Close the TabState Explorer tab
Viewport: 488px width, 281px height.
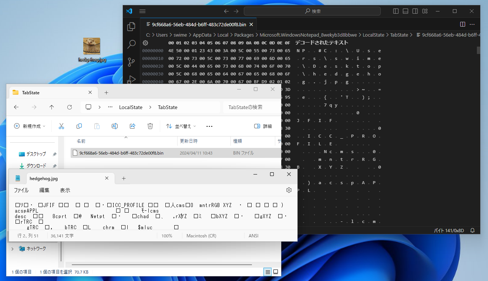point(90,92)
